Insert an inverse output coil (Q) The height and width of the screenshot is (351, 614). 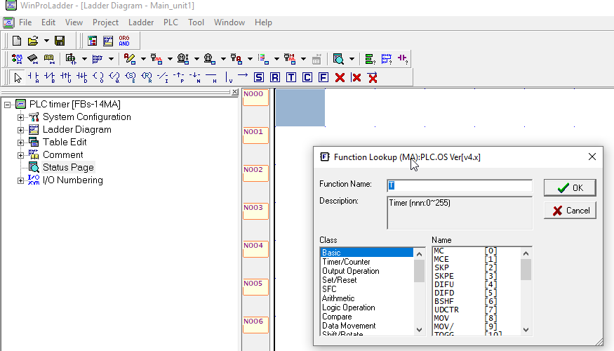coord(114,77)
